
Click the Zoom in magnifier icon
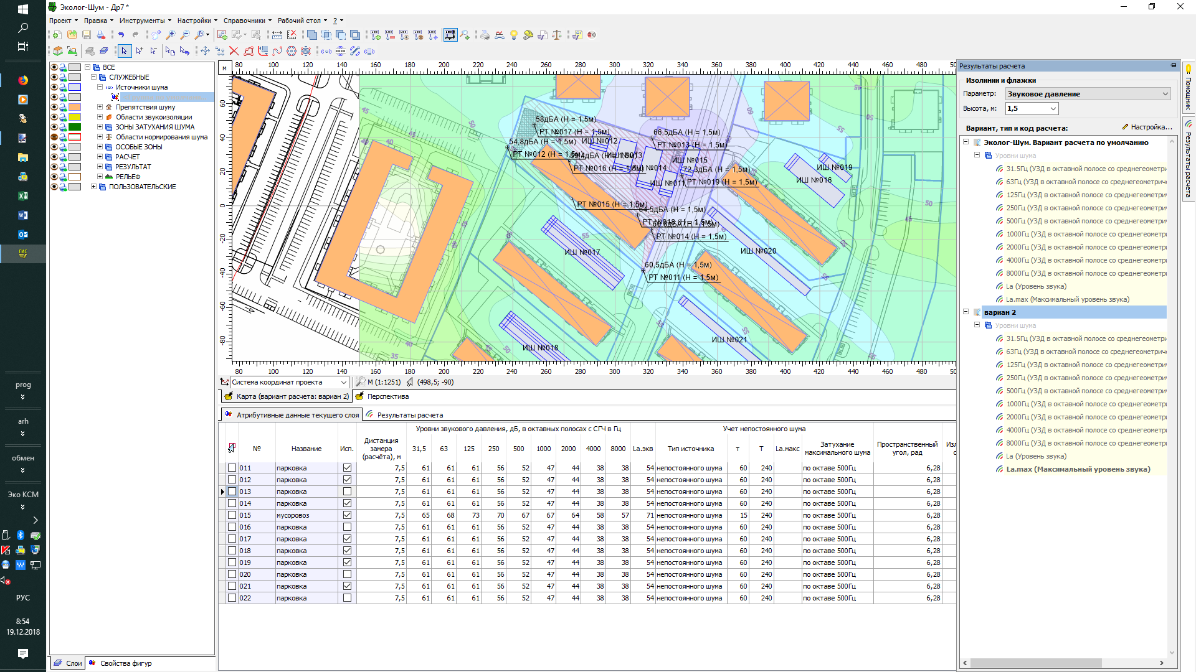coord(171,35)
